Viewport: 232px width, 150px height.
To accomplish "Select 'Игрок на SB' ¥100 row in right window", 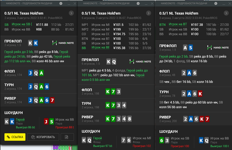I will tap(194, 29).
